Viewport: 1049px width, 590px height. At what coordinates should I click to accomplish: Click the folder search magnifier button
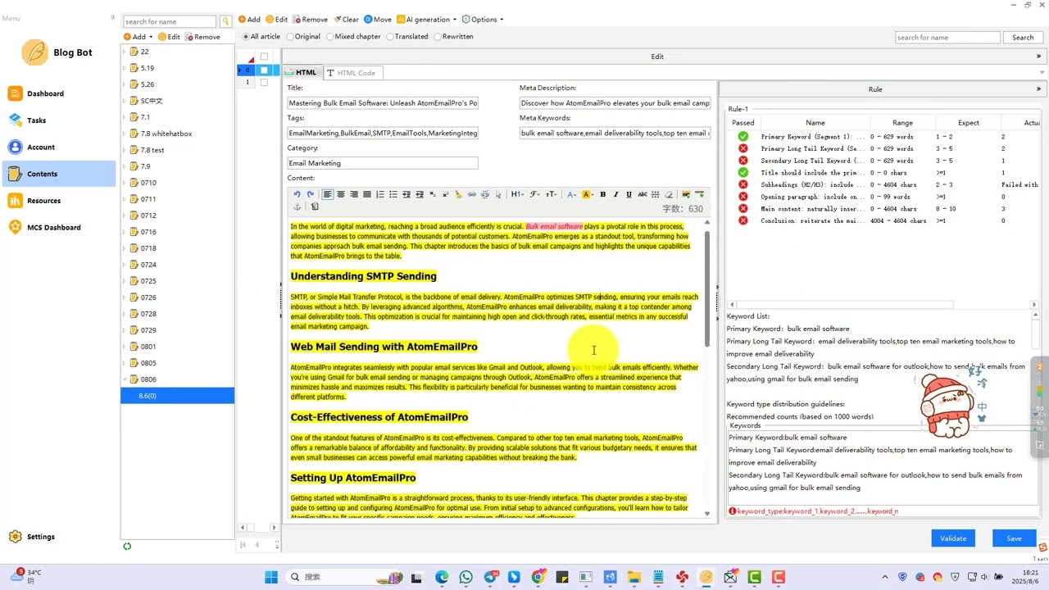(x=225, y=21)
